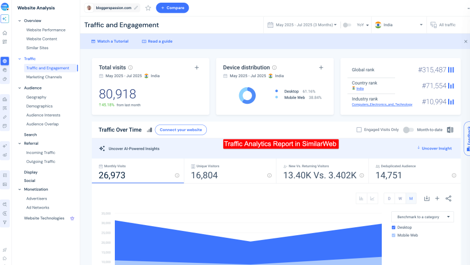Viewport: 470px width, 265px height.
Task: Open home icon in left rail
Action: pos(5,33)
